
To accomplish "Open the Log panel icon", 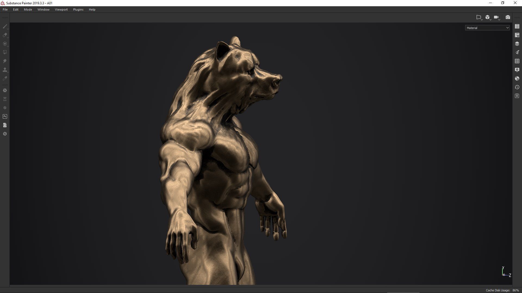I will [x=517, y=96].
